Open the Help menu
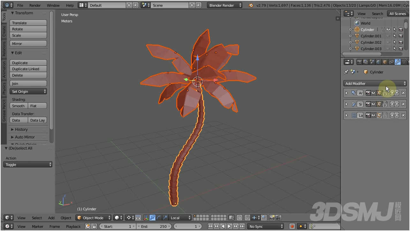410x231 pixels. tap(70, 5)
